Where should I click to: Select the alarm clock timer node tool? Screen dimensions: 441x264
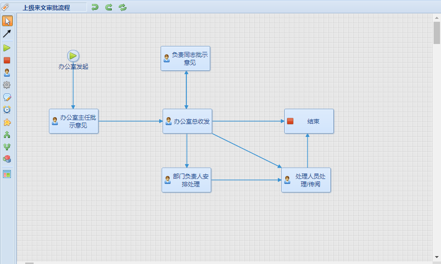[7, 110]
